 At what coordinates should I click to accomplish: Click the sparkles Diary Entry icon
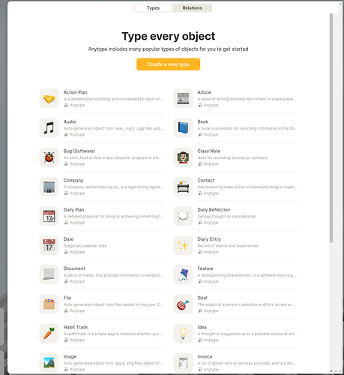point(183,245)
